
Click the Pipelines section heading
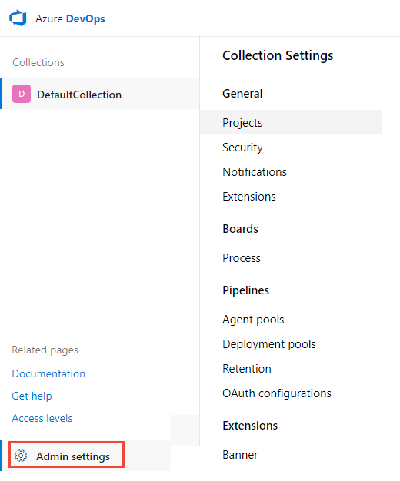coord(246,290)
